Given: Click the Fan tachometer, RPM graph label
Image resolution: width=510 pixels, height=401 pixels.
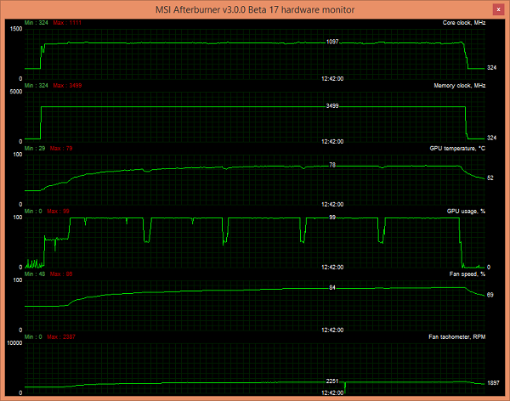Looking at the screenshot, I should (456, 337).
